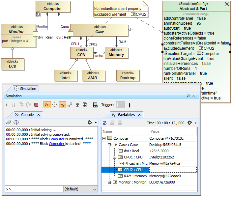Expand the Monitor : Monitor node
The width and height of the screenshot is (232, 197).
click(110, 182)
